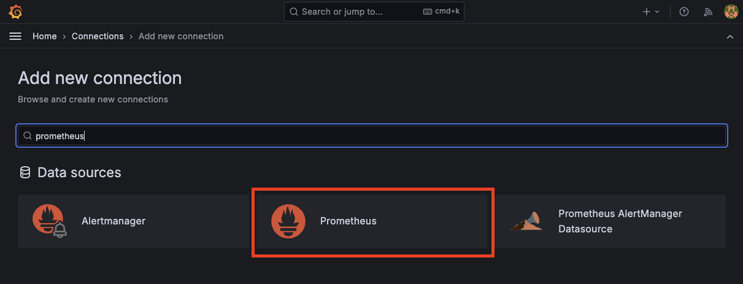The width and height of the screenshot is (743, 284).
Task: Select the Prometheus data source card
Action: tap(373, 222)
